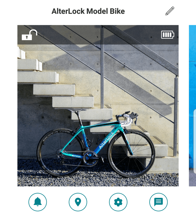
Task: Click the metal stair railing post in the photo
Action: point(102,67)
